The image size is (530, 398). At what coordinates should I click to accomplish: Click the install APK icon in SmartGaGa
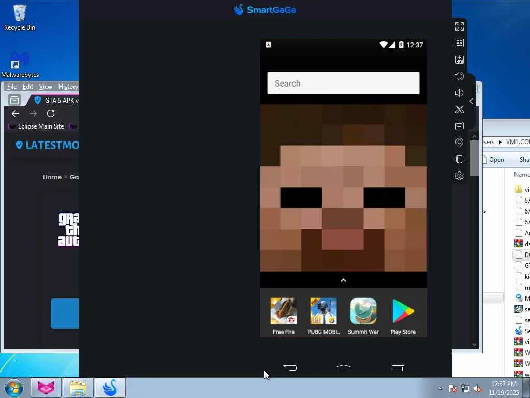pyautogui.click(x=459, y=60)
